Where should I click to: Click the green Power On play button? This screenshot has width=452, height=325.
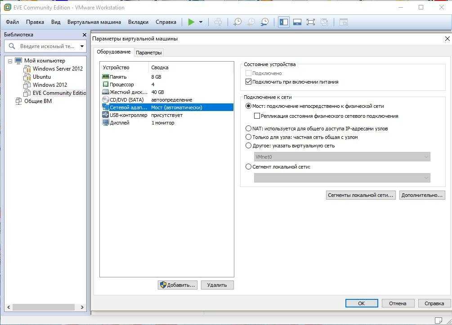[x=191, y=22]
